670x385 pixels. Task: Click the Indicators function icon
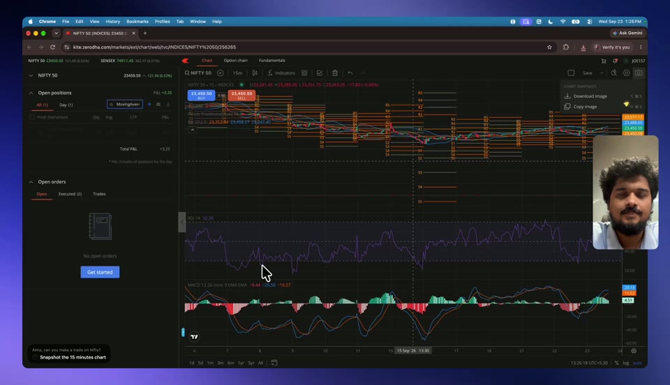point(270,73)
